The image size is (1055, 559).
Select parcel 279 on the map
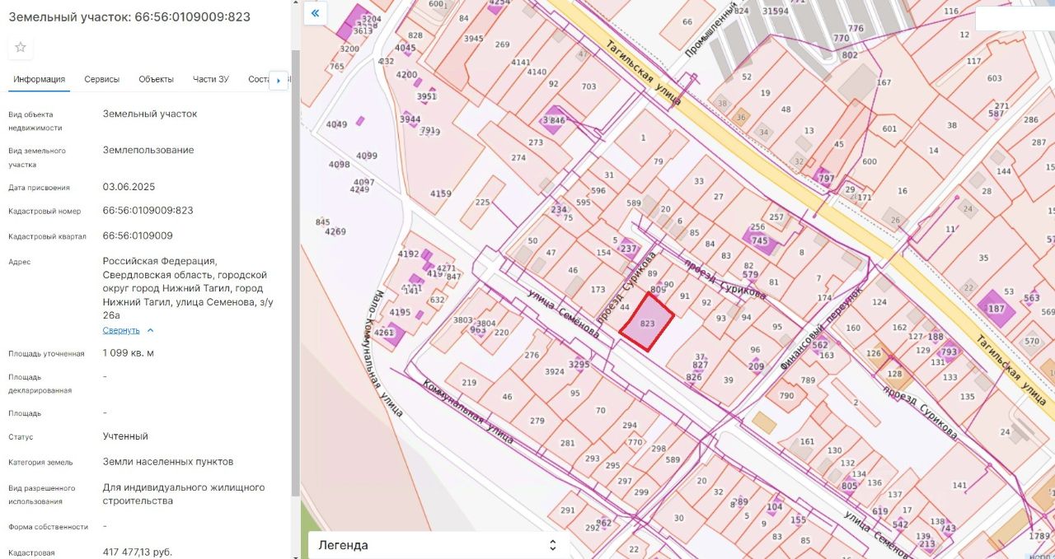click(x=537, y=421)
